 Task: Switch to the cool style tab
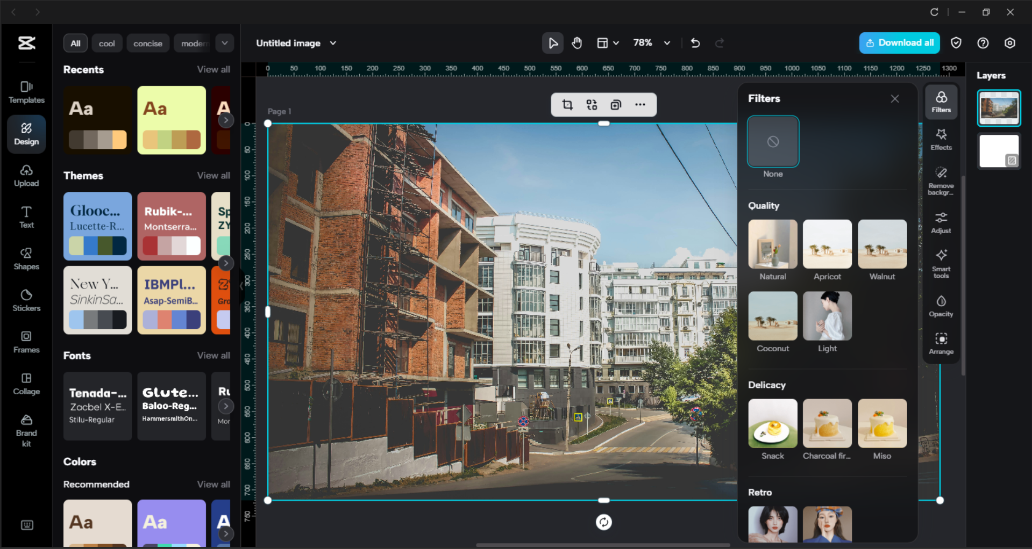(x=106, y=43)
